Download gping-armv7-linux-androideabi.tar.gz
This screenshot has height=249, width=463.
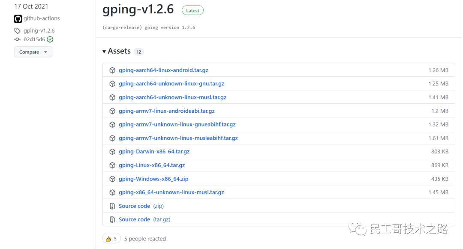pyautogui.click(x=166, y=111)
